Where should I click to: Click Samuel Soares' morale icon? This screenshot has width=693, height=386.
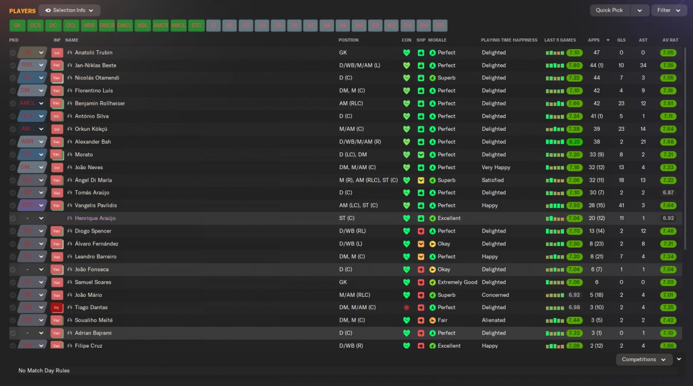point(433,282)
